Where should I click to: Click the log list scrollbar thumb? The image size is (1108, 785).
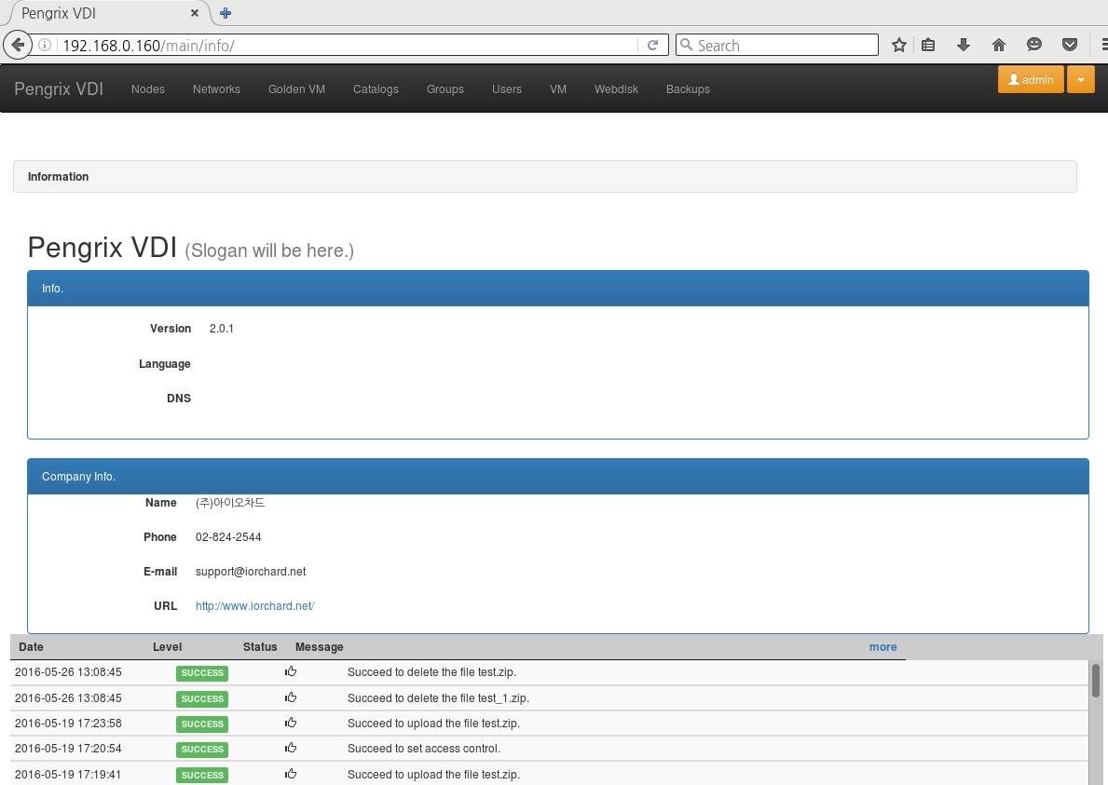click(x=1095, y=680)
